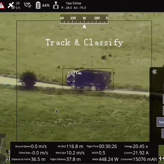The image size is (164, 164).
Task: Click the compass heading tape at W
Action: coord(84,18)
